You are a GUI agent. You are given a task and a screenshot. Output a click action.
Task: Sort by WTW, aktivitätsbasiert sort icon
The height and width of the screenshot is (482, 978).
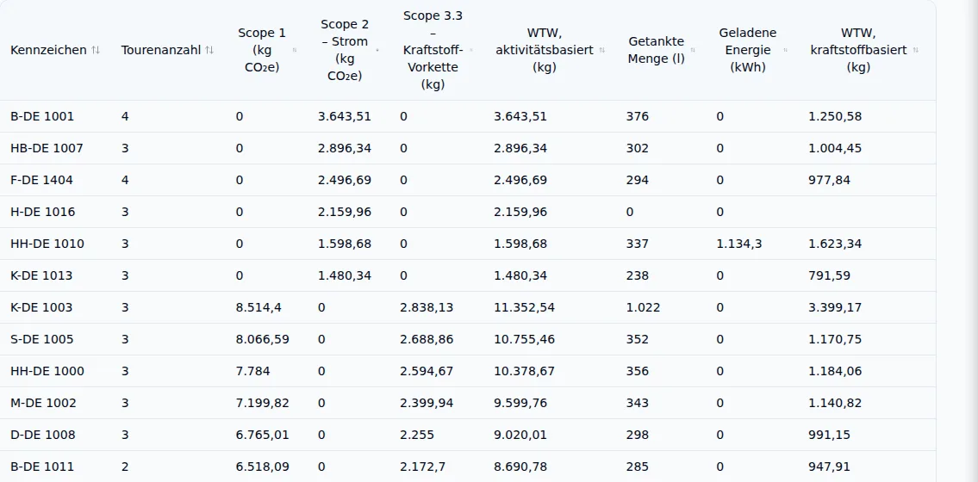tap(602, 51)
